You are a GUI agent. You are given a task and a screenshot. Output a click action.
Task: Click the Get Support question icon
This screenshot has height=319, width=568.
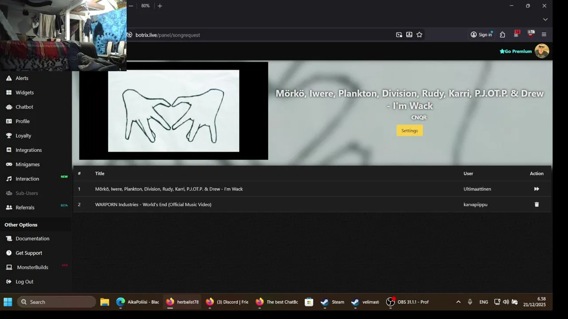click(x=9, y=253)
